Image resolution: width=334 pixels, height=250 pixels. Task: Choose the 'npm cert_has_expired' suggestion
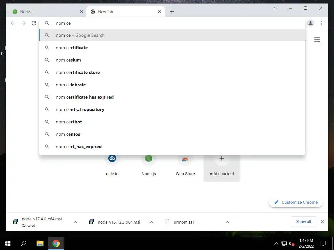point(172,146)
